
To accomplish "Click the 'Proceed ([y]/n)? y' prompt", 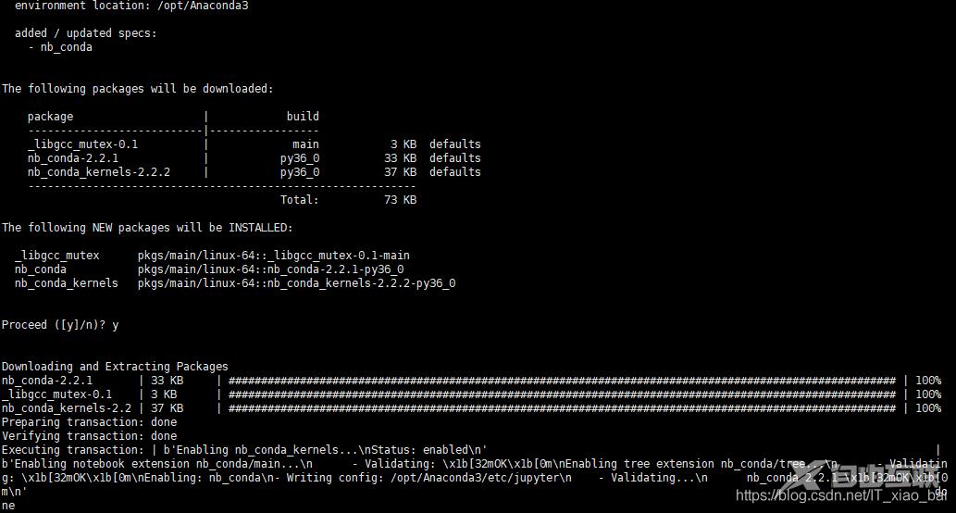I will pyautogui.click(x=60, y=324).
